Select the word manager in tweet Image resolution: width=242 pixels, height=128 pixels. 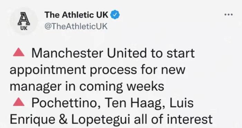36,87
